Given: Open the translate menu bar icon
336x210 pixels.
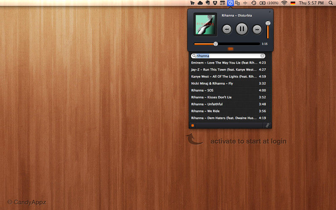Looking at the screenshot, I should tap(237, 3).
